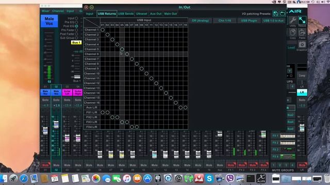Open Skype from the dock

pos(209,178)
